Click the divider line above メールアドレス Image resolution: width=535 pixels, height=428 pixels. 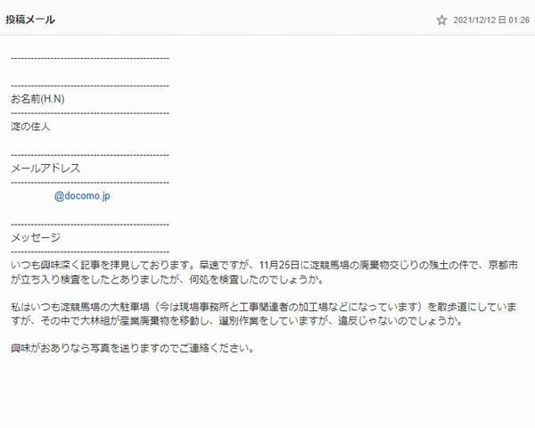pyautogui.click(x=90, y=155)
